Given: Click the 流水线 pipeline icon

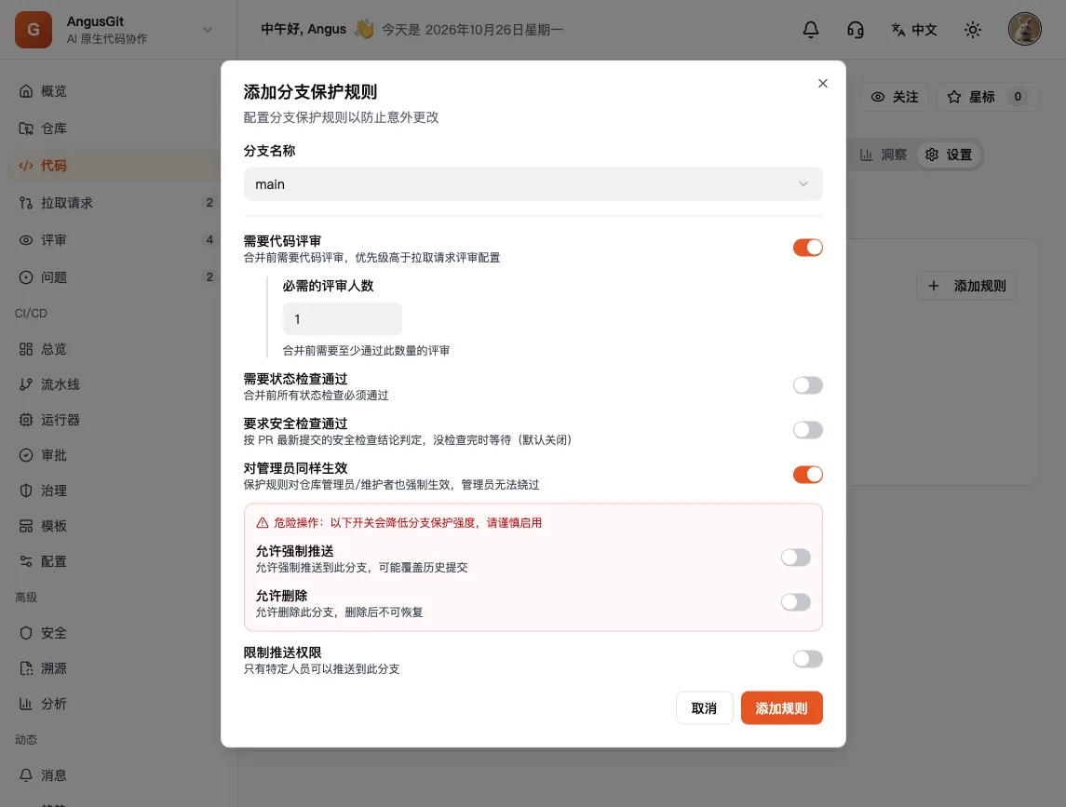Looking at the screenshot, I should (x=26, y=384).
